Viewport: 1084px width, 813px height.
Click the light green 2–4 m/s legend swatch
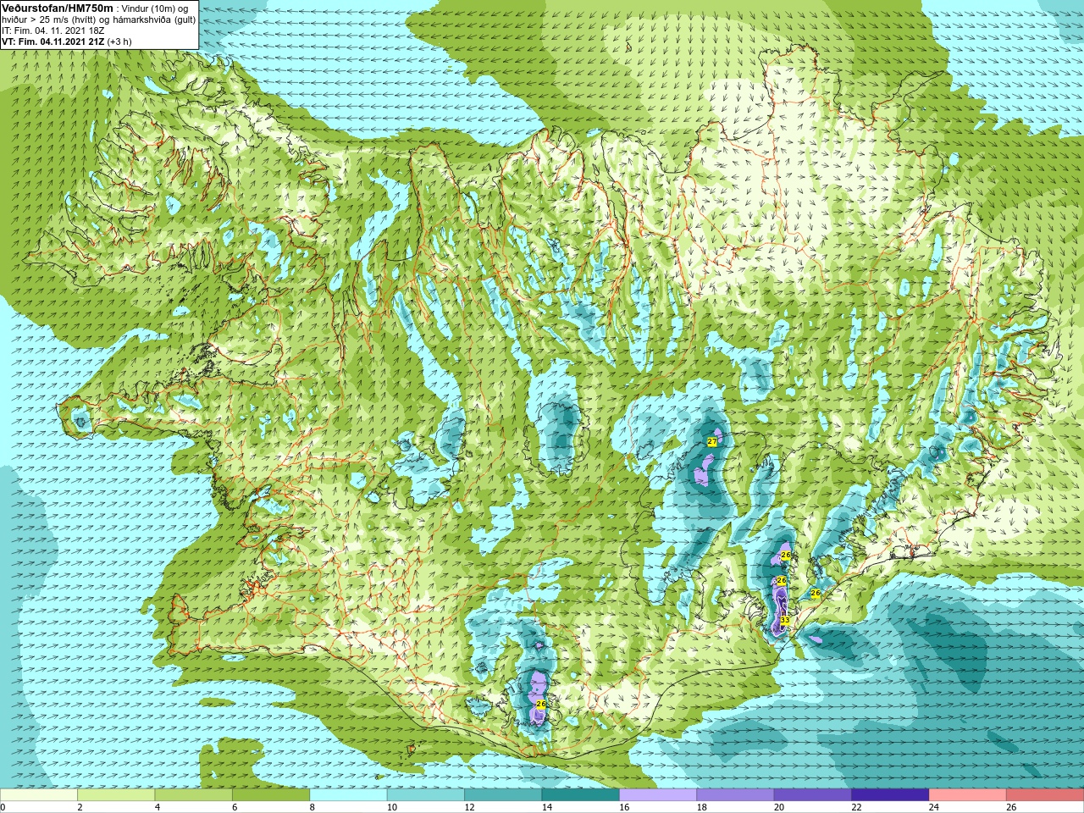point(116,795)
